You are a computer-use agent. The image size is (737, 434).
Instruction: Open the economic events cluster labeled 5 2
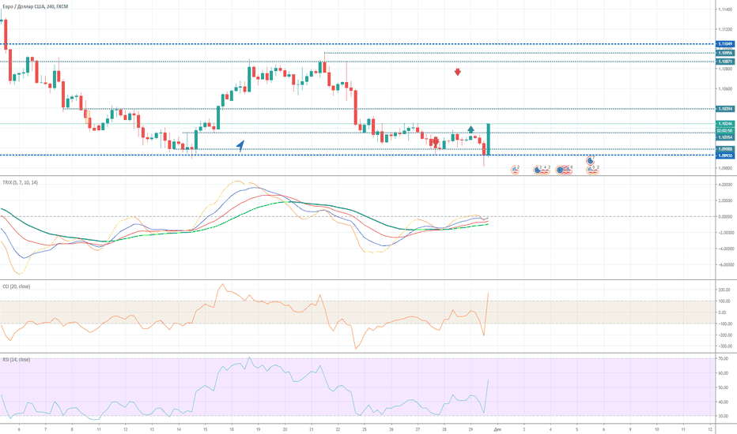(x=593, y=170)
